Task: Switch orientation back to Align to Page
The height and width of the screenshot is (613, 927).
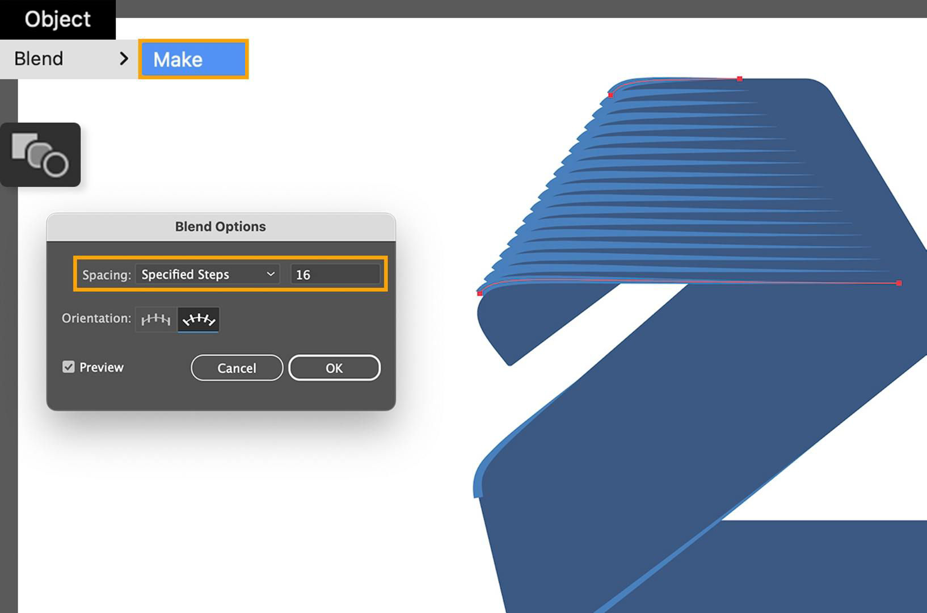Action: 154,319
